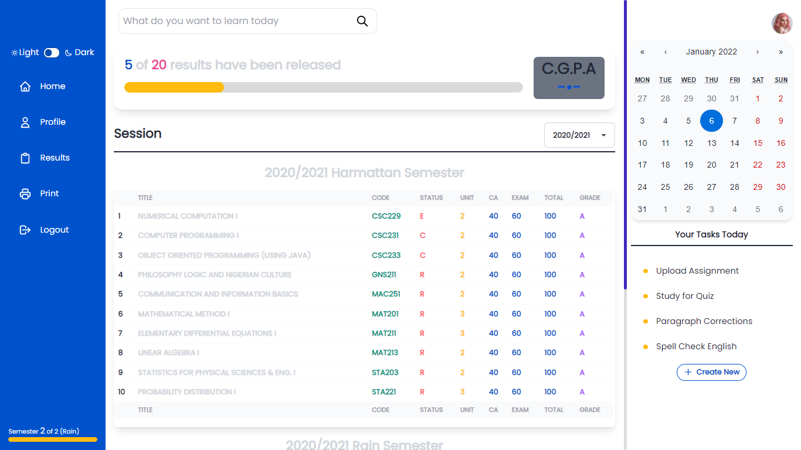The height and width of the screenshot is (450, 801).
Task: Go to next month in the calendar
Action: pos(757,52)
